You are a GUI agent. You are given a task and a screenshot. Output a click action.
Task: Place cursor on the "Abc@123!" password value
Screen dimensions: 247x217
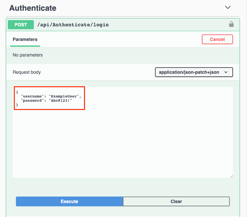pyautogui.click(x=60, y=101)
